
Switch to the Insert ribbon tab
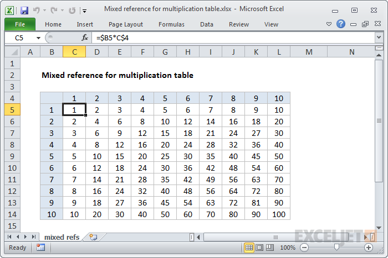tap(85, 24)
